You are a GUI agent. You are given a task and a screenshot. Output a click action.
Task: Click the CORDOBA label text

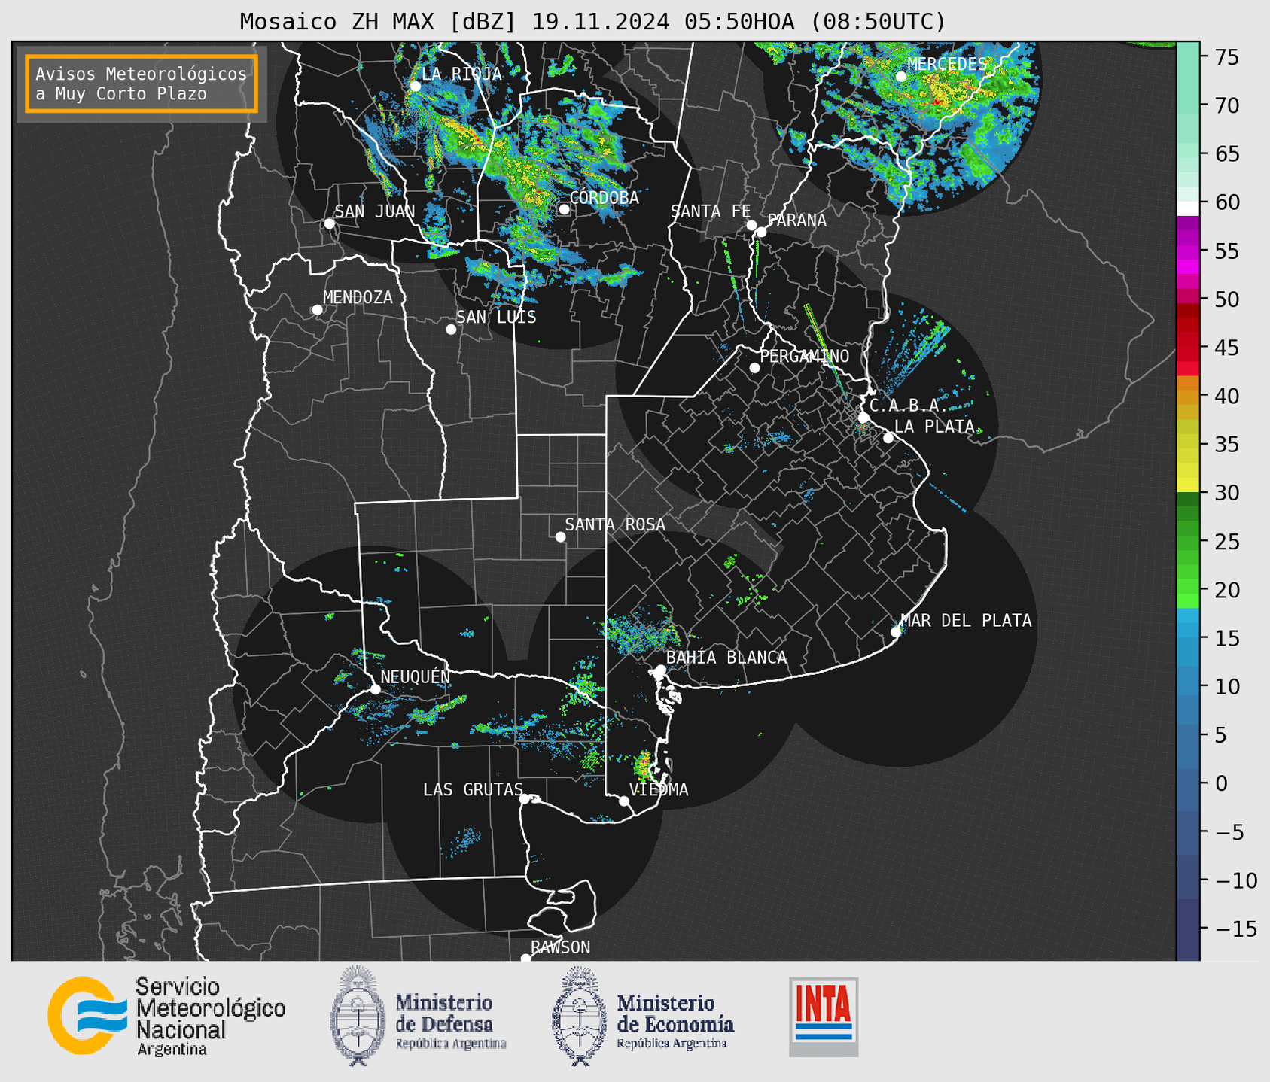pyautogui.click(x=604, y=198)
